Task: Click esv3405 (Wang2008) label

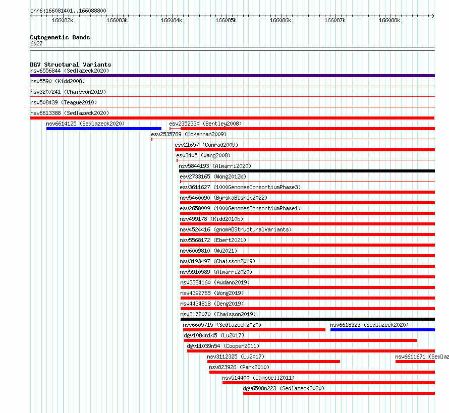Action: [x=203, y=155]
